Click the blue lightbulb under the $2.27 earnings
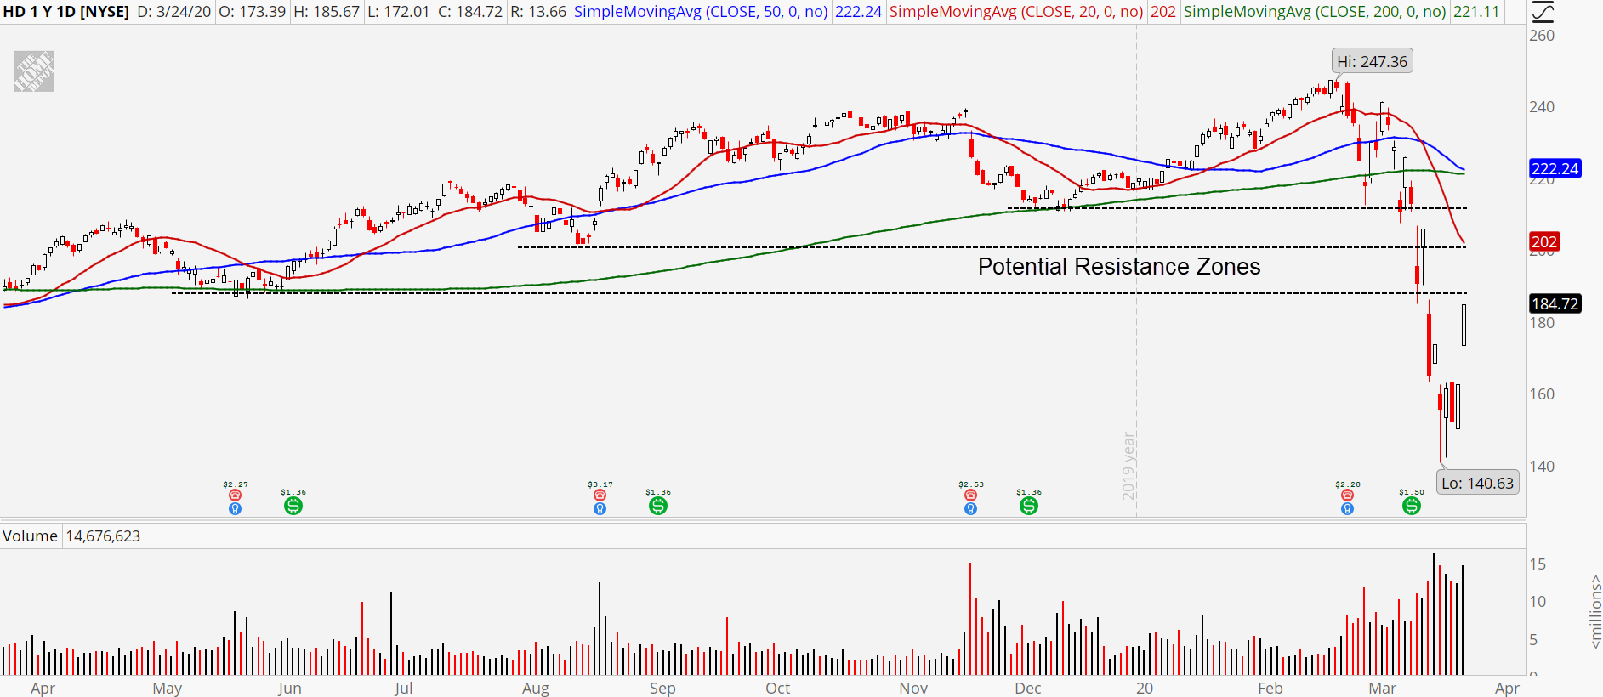1603x697 pixels. (236, 508)
